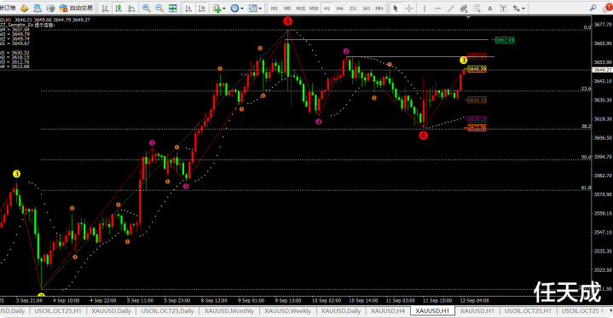Toggle 自动交易 auto trading
Screen dimensions: 613x318
coord(77,8)
